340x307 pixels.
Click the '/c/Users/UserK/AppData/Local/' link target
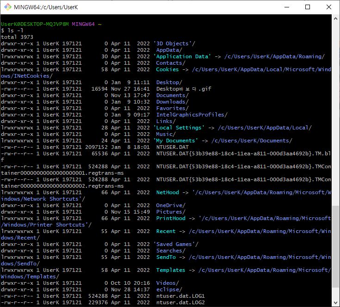tap(265, 128)
